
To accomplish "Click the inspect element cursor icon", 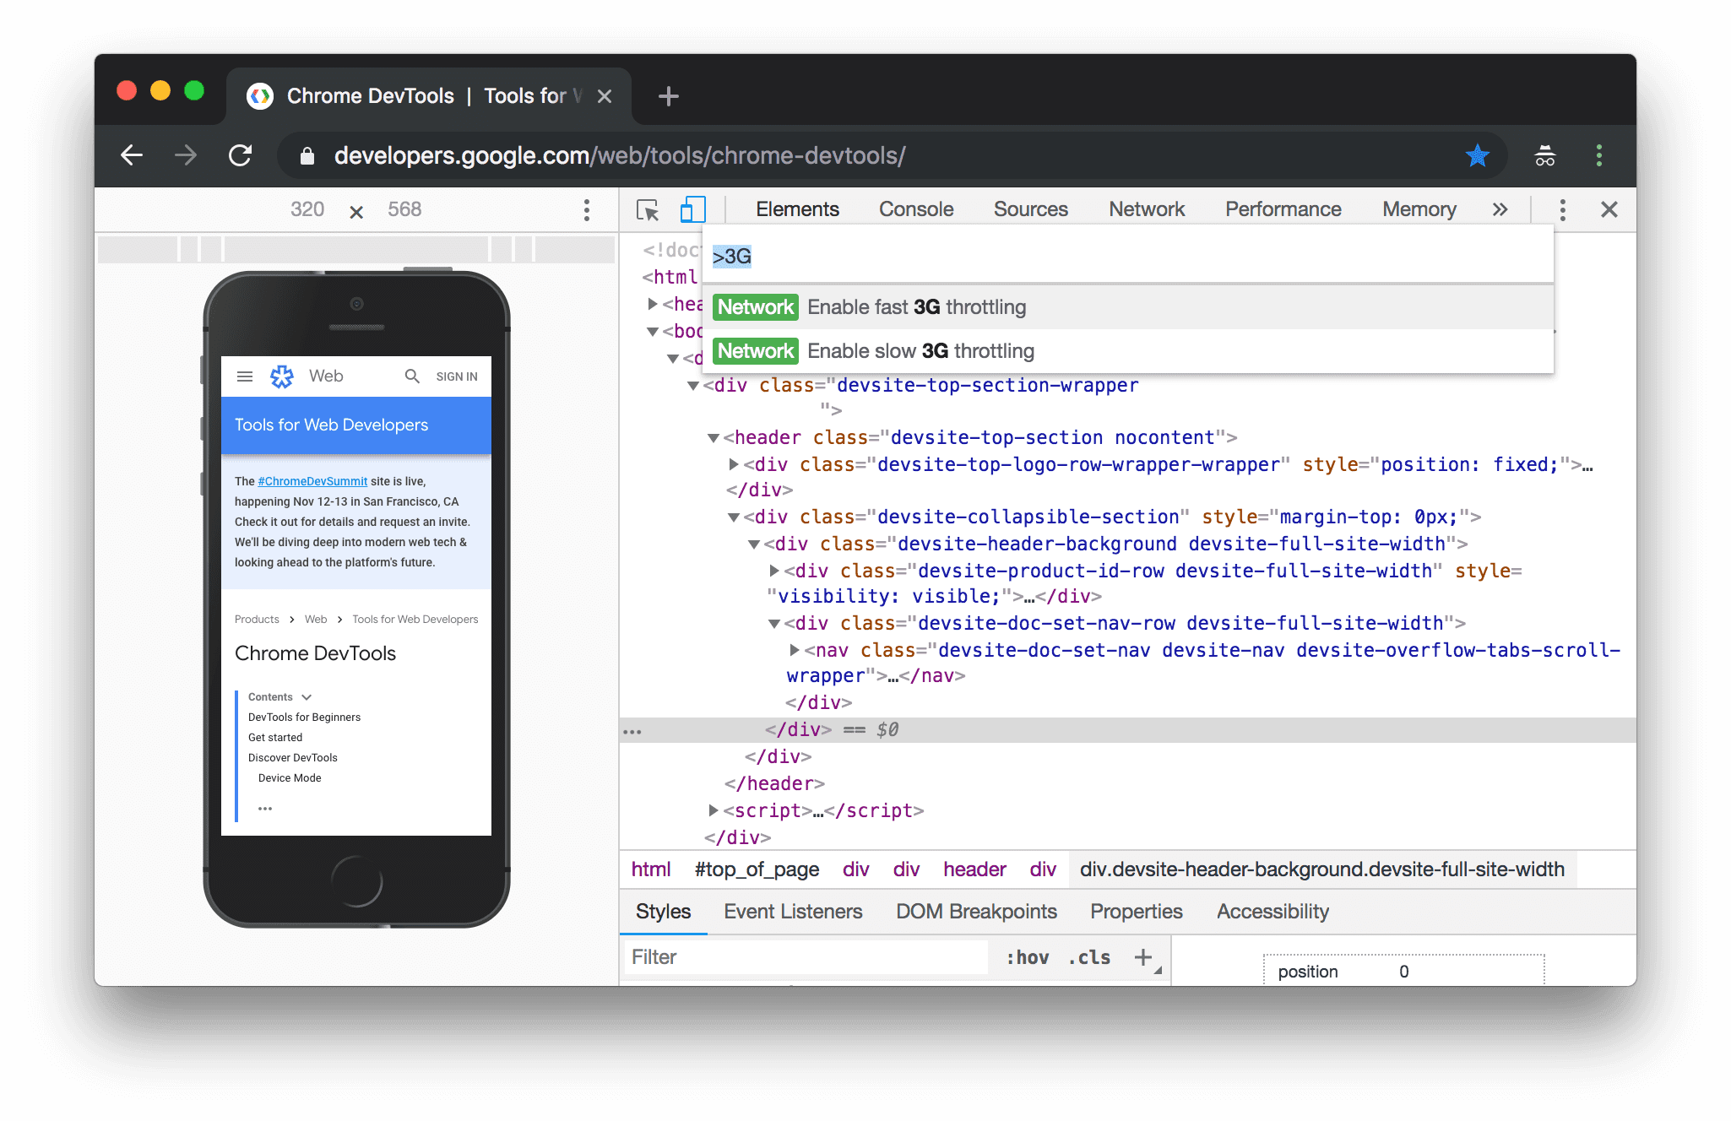I will (x=646, y=208).
